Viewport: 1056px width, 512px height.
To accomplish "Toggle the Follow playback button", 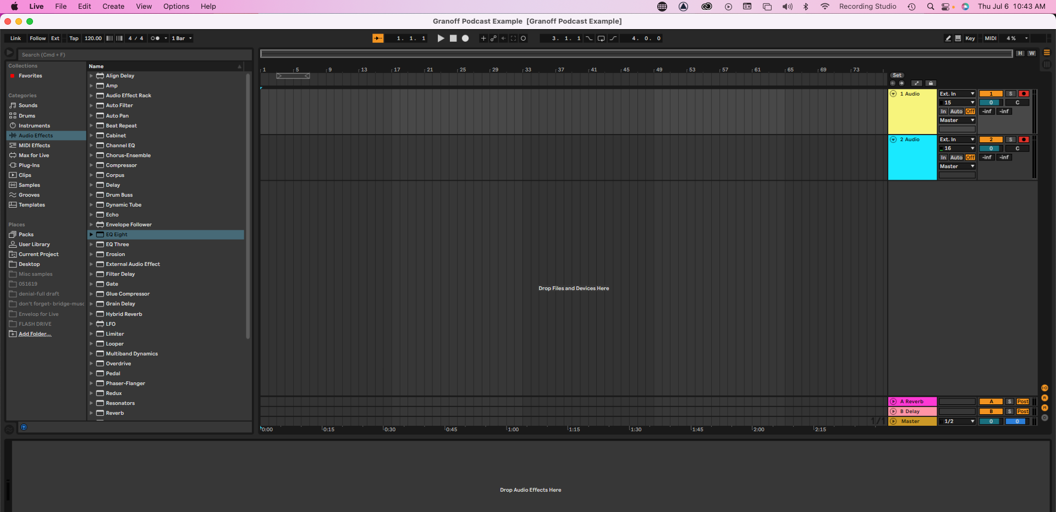I will 37,38.
